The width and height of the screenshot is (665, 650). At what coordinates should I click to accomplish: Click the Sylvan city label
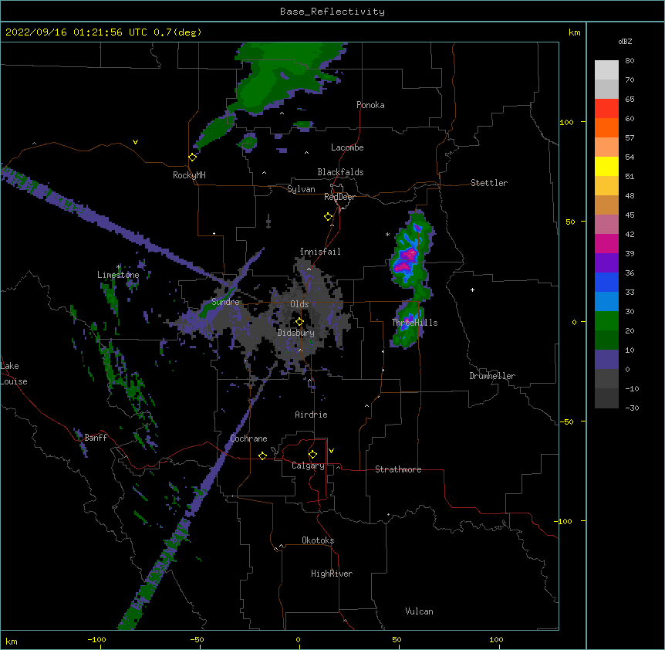tap(301, 189)
